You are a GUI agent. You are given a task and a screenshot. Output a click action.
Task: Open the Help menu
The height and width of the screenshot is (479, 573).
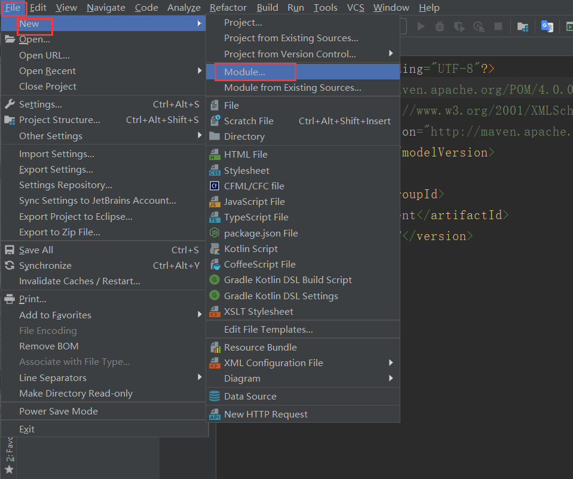[429, 8]
